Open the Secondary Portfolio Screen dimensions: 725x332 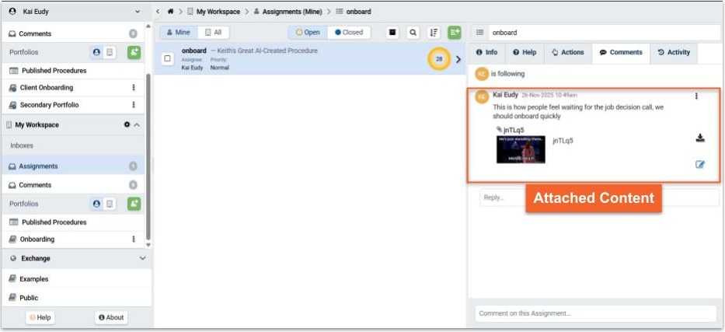(x=49, y=105)
